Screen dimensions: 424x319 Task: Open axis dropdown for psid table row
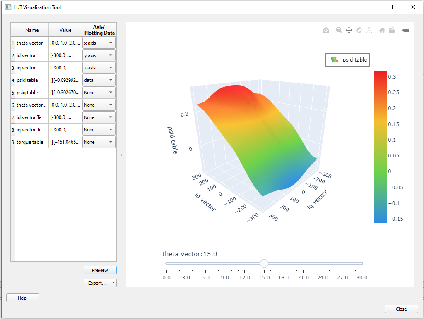point(99,80)
